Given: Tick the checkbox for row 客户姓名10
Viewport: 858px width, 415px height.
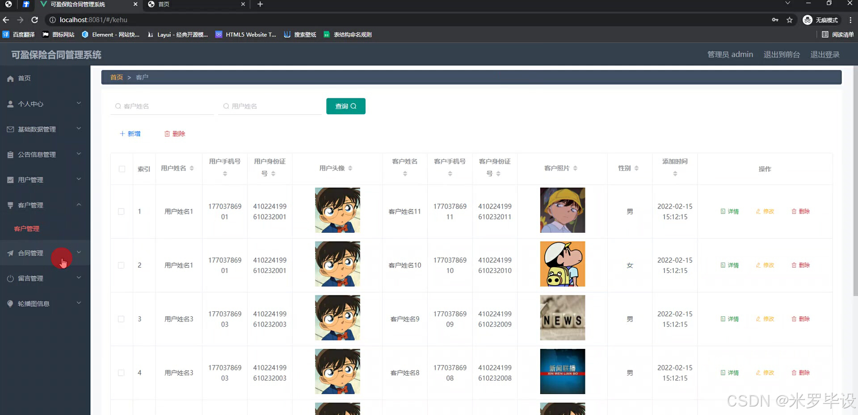Looking at the screenshot, I should (x=121, y=265).
